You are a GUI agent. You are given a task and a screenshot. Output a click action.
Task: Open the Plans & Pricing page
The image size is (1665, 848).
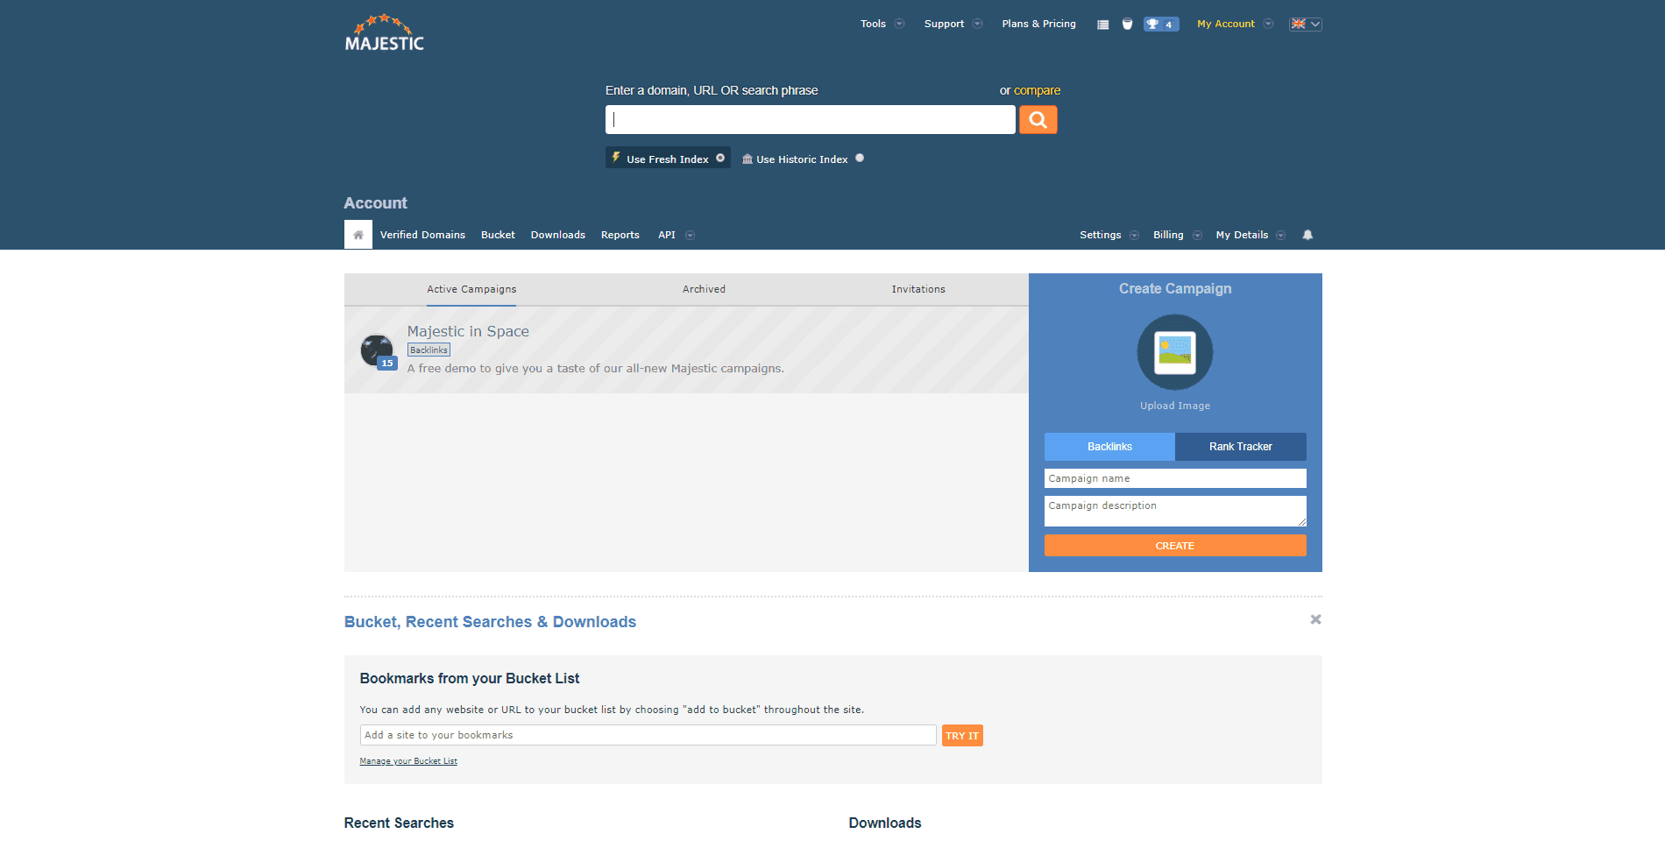1039,24
